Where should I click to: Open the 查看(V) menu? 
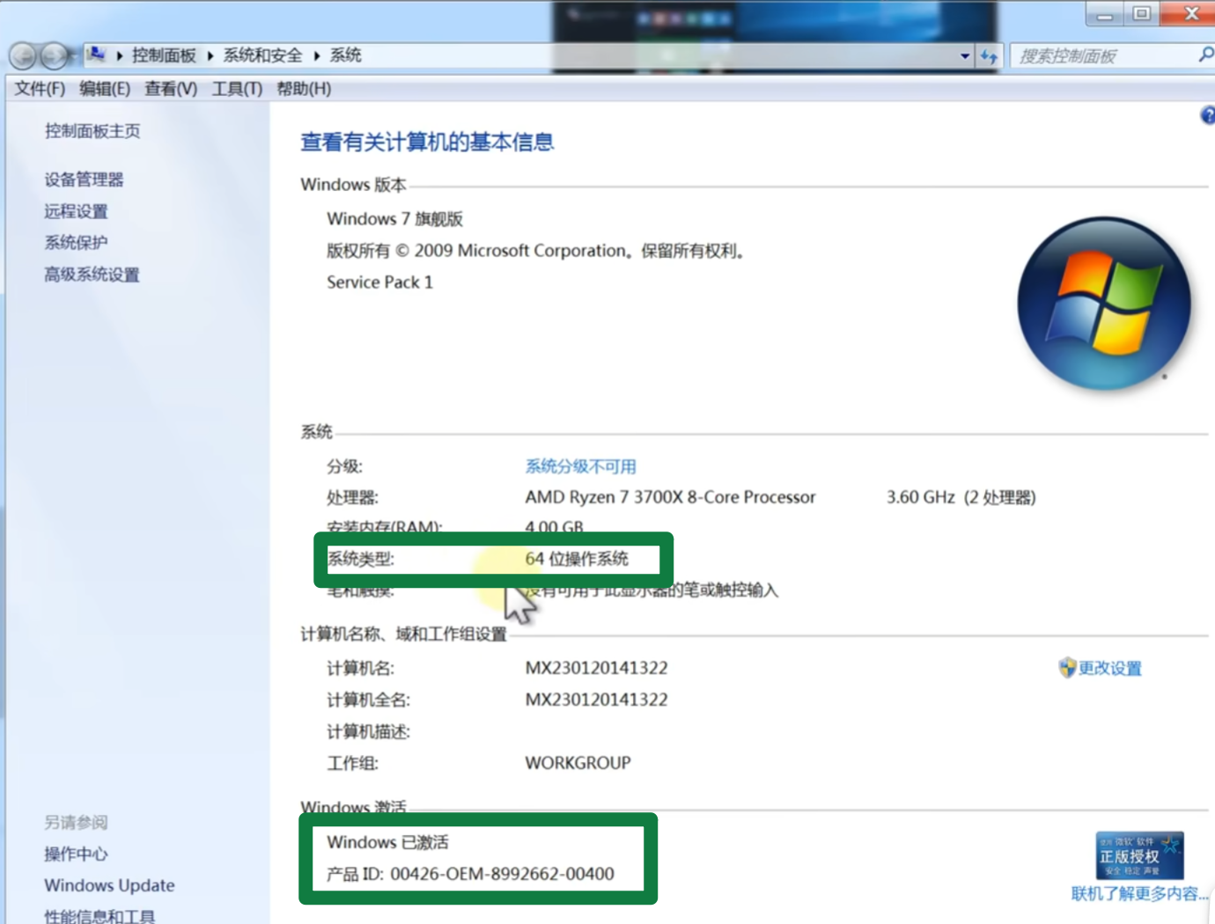[x=171, y=89]
